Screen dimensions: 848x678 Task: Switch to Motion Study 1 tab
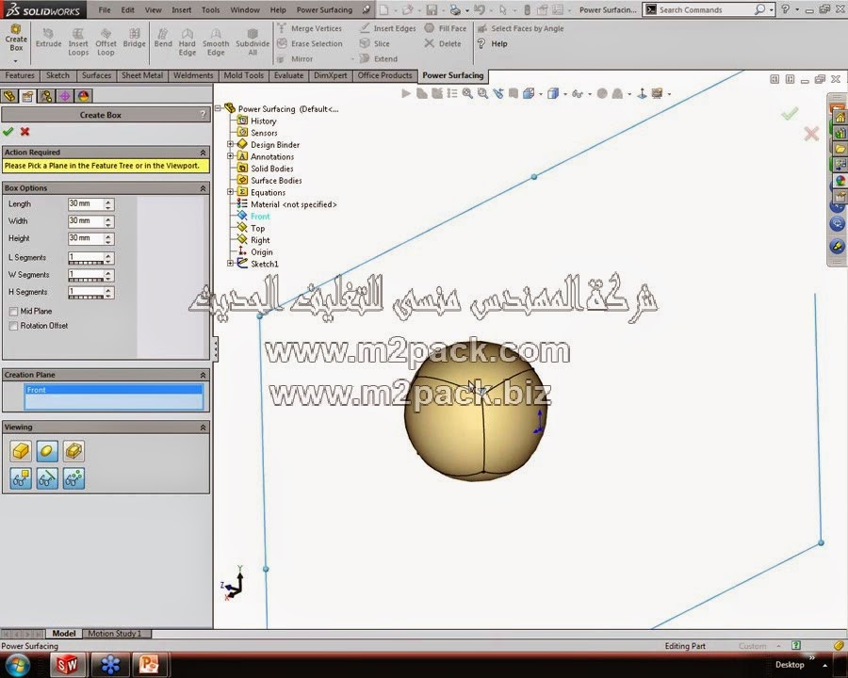115,633
